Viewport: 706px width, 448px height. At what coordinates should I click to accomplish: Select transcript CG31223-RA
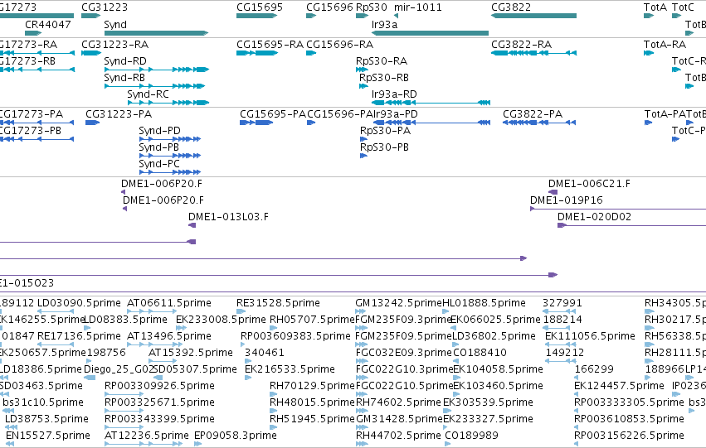[x=91, y=53]
